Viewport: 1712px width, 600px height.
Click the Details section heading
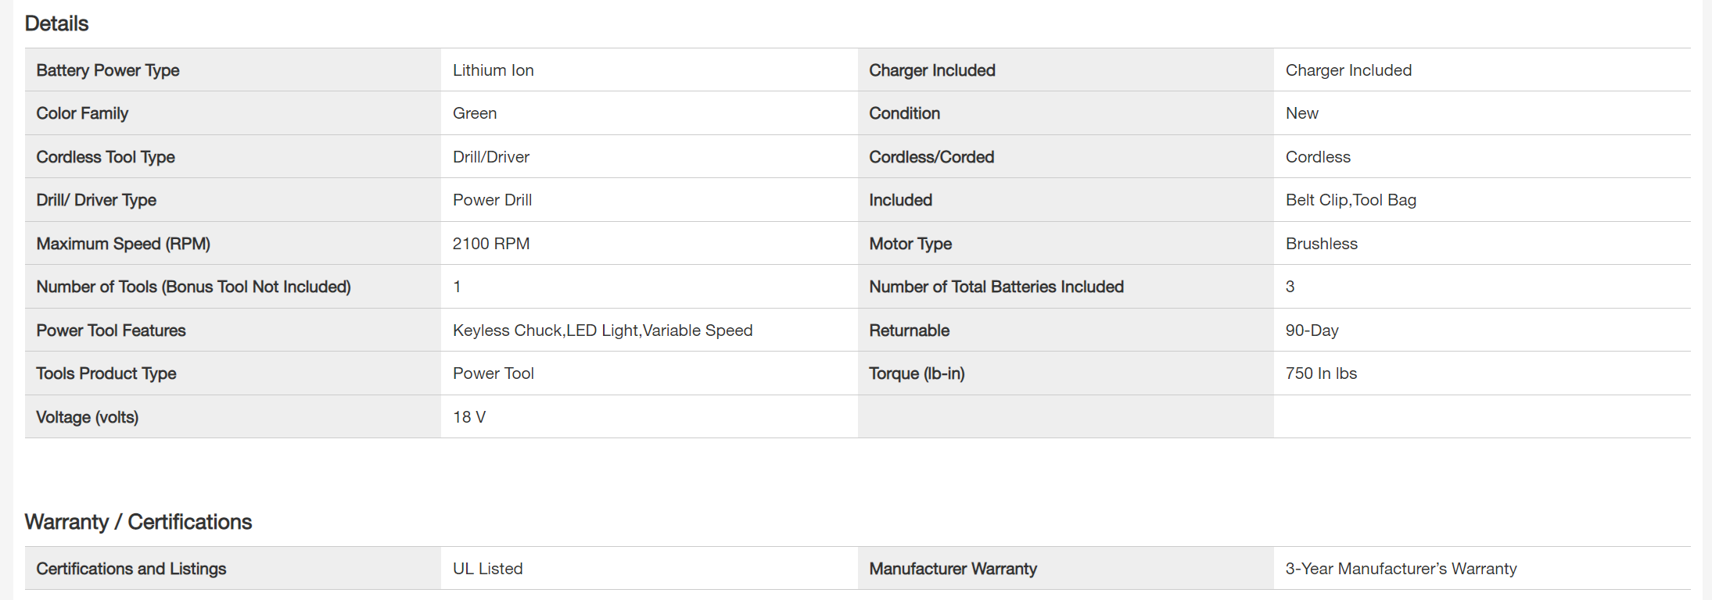point(56,23)
